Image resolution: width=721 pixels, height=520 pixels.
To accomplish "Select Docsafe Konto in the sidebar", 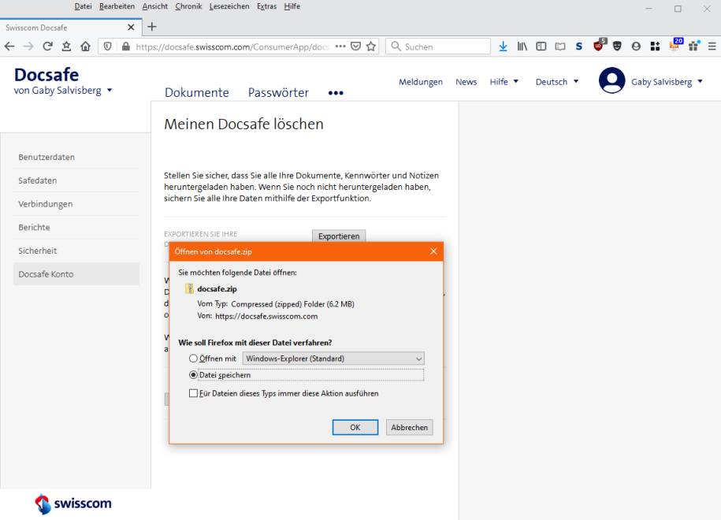I will click(x=76, y=274).
